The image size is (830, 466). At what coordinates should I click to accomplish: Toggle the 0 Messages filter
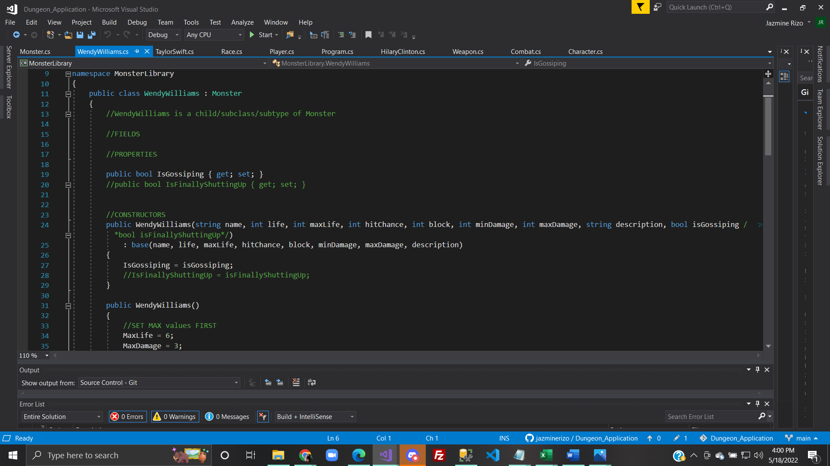pos(227,416)
